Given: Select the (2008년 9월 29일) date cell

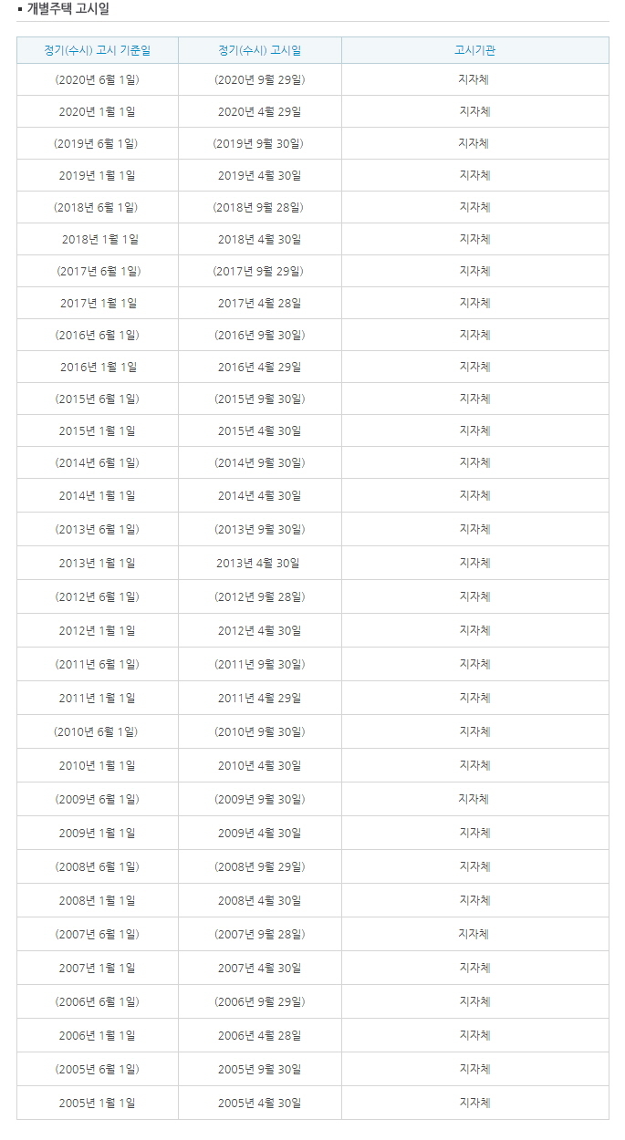Looking at the screenshot, I should [x=260, y=866].
